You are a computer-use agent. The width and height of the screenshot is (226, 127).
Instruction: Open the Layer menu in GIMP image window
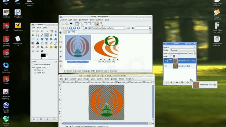click(93, 79)
